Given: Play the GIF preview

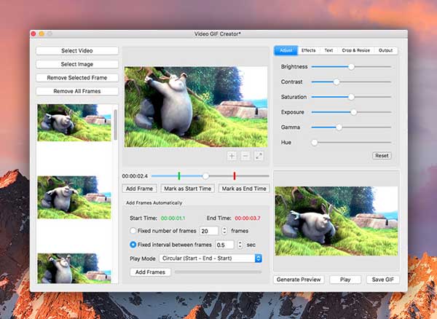Looking at the screenshot, I should pos(345,280).
